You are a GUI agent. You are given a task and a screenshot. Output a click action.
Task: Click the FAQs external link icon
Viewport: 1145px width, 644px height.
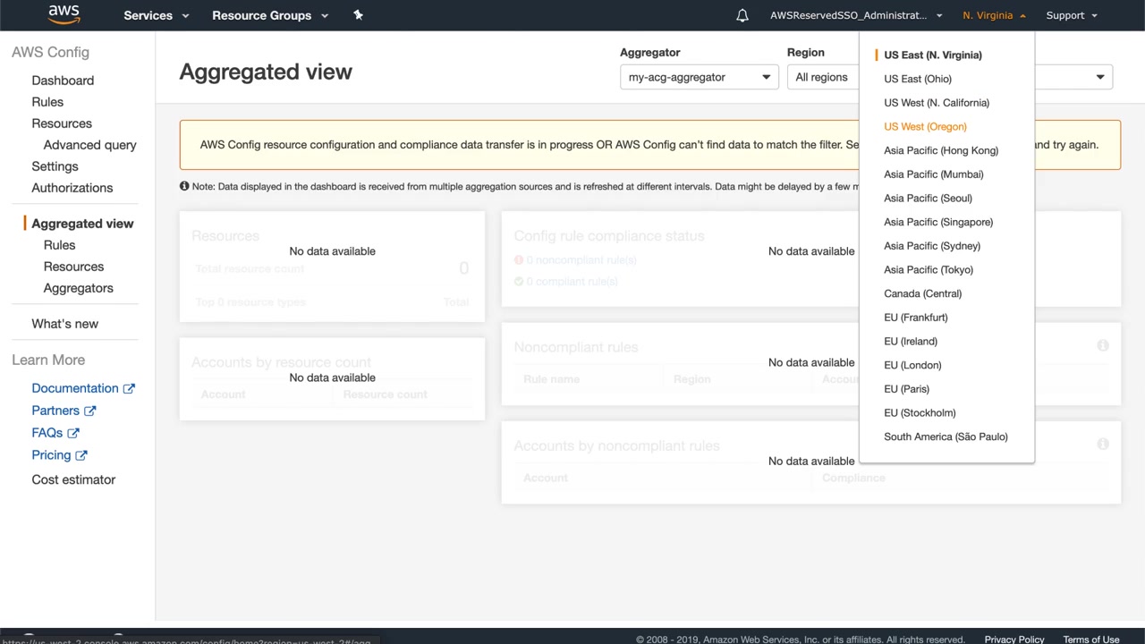(x=73, y=433)
